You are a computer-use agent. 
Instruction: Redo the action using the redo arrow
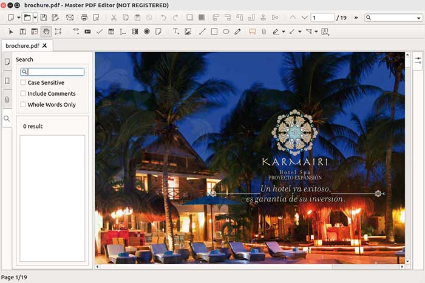[175, 18]
